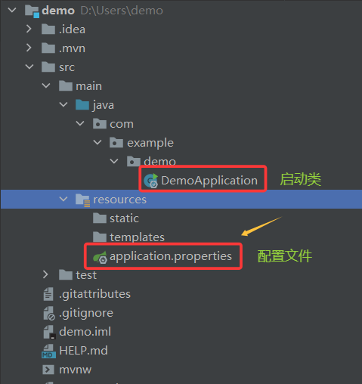362x384 pixels.
Task: Expand the .mvn folder arrow
Action: click(x=29, y=48)
